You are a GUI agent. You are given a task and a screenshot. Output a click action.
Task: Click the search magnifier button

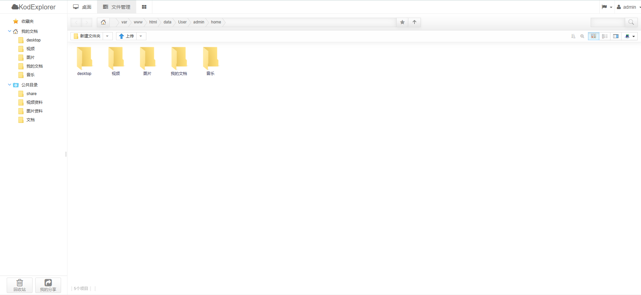click(x=631, y=22)
